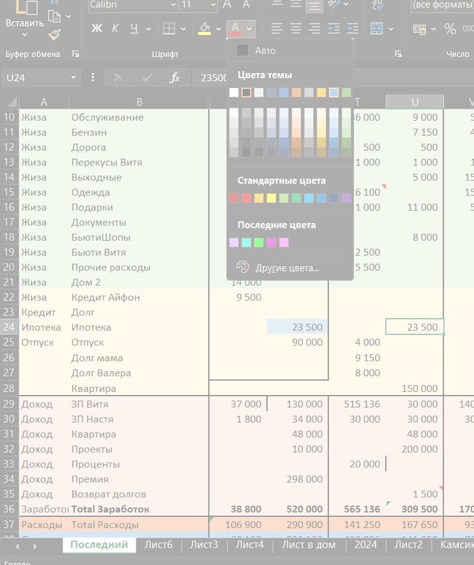
Task: Center text horizontally
Action: (x=296, y=29)
